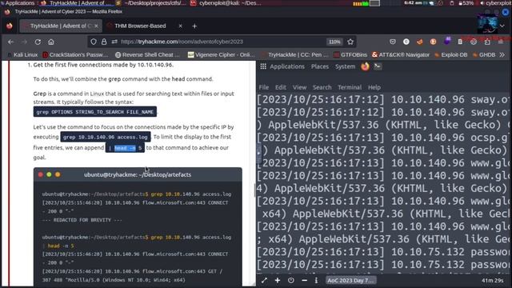This screenshot has height=288, width=512.
Task: Add time with the plus icon
Action: click(278, 280)
